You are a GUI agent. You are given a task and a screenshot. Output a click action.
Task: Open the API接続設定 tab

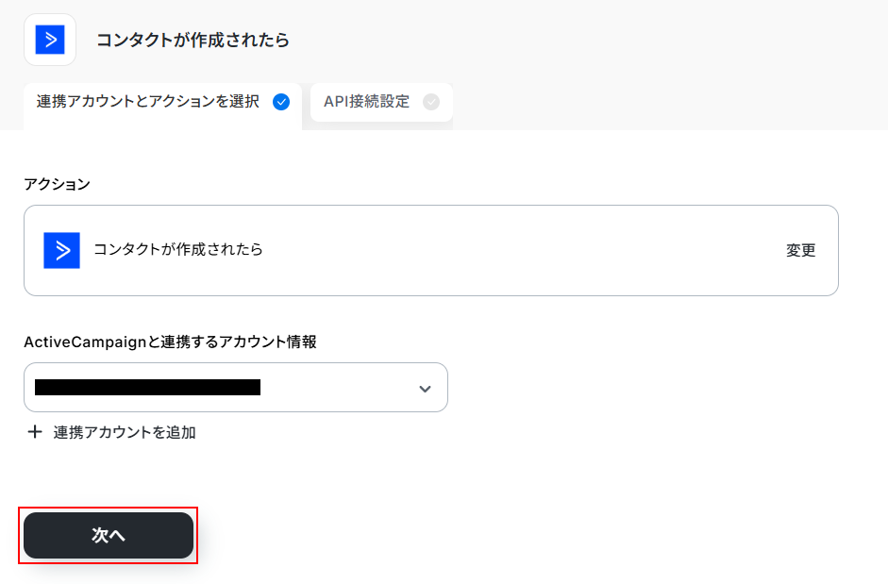pos(367,102)
